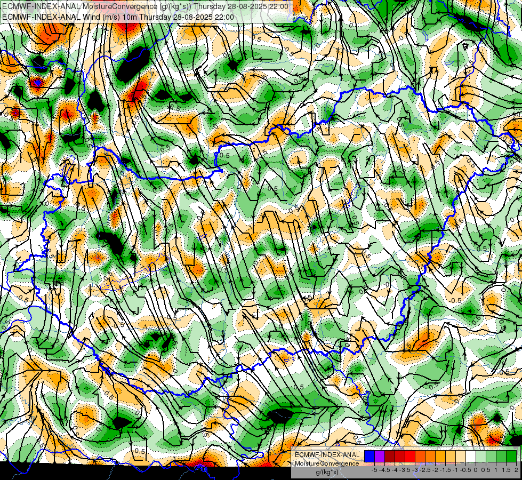Pick the pale peach swatch between -1 and -0.5
Image resolution: width=522 pixels, height=480 pixels.
click(461, 457)
